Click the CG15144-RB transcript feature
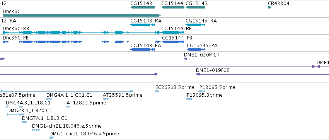This screenshot has height=140, width=329. [x=173, y=32]
